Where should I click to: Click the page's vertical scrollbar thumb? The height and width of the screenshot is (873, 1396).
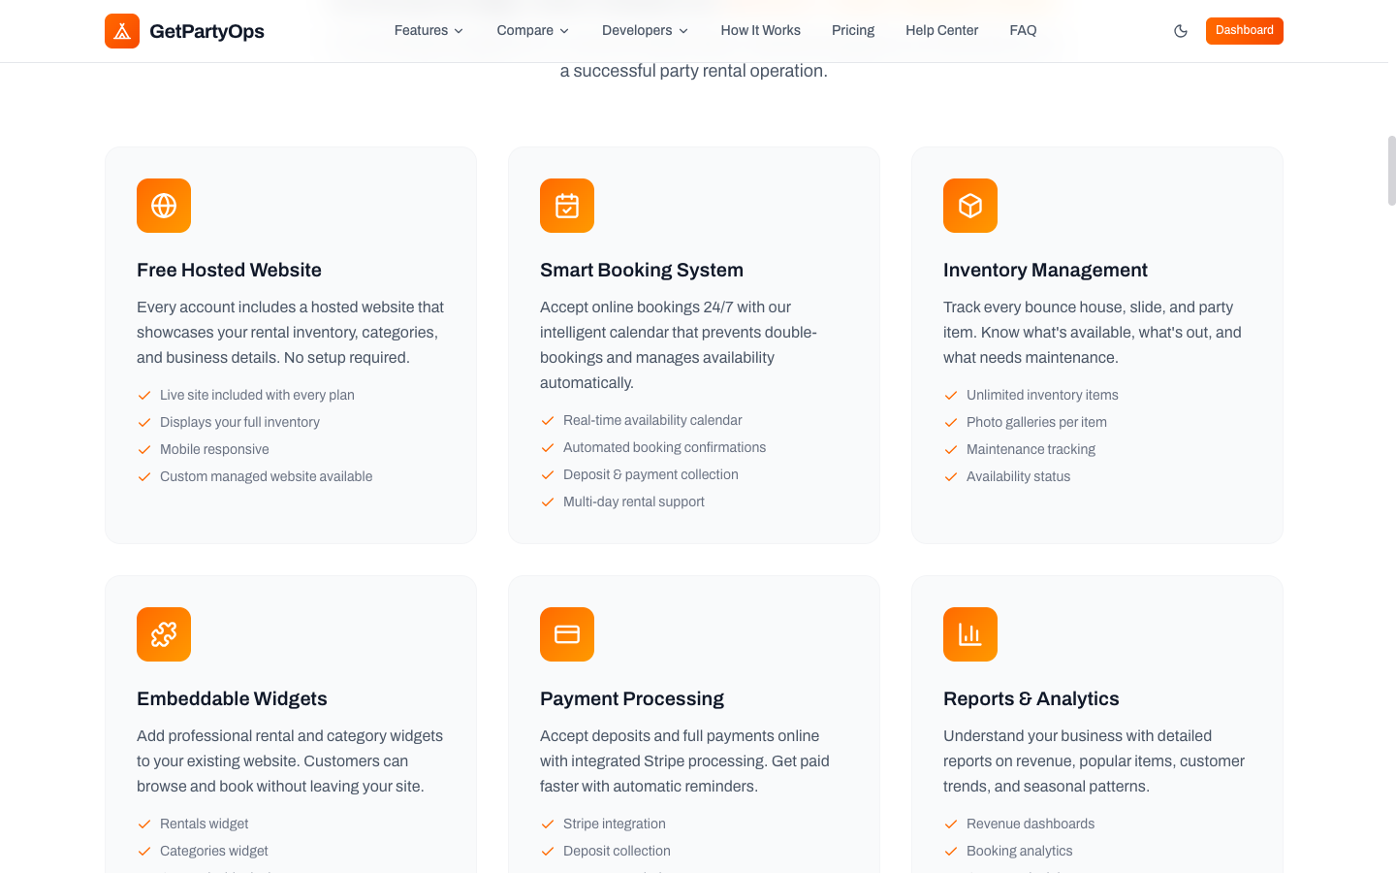[x=1392, y=171]
